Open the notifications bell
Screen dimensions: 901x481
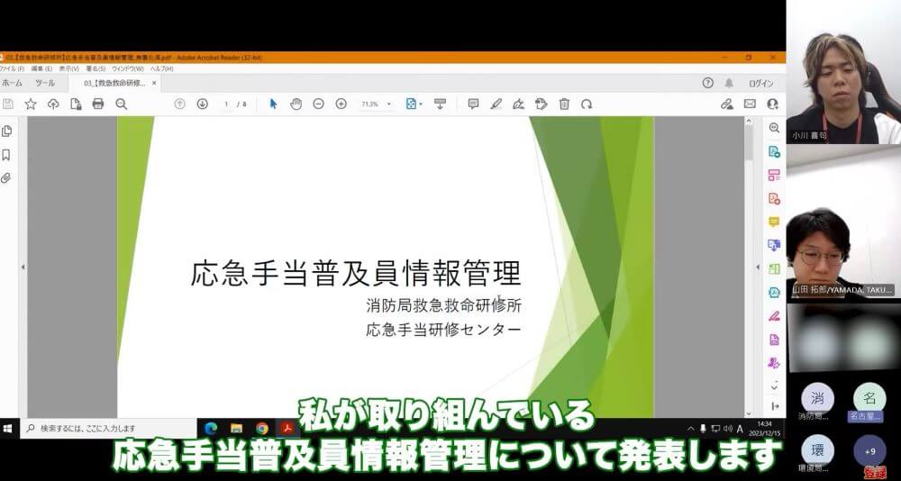[729, 83]
